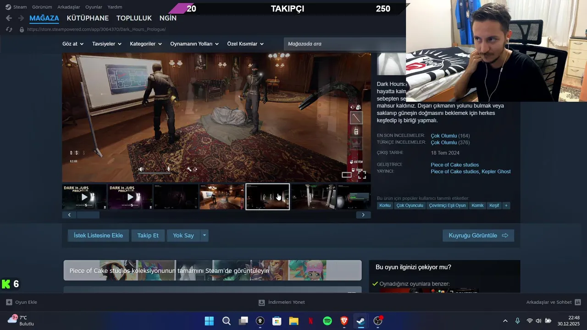This screenshot has width=587, height=330.
Task: Open the Oyunlar menu
Action: [x=94, y=7]
